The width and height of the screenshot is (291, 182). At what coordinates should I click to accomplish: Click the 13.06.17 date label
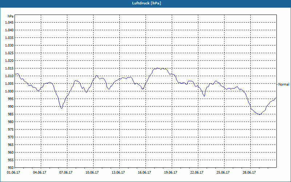[x=118, y=173]
